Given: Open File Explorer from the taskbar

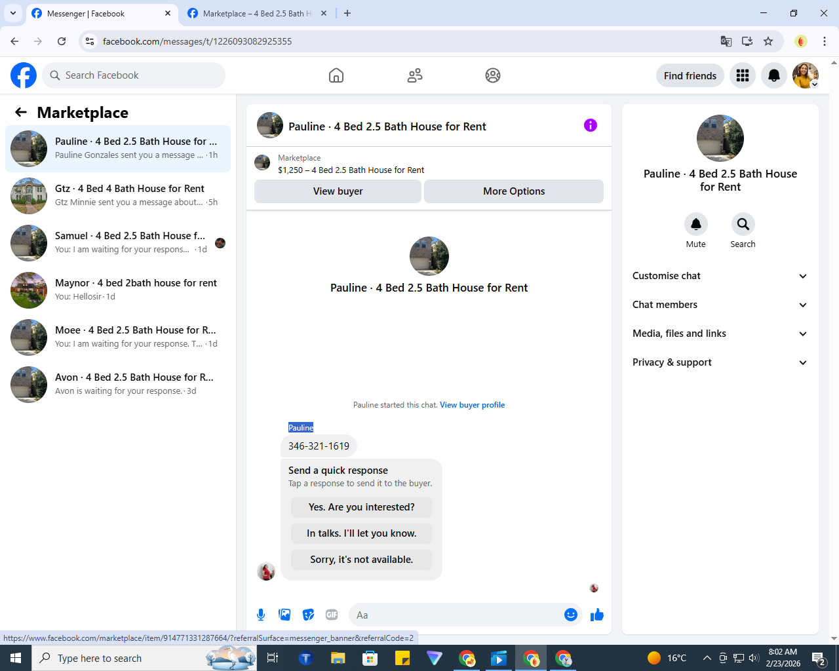Looking at the screenshot, I should pos(338,658).
